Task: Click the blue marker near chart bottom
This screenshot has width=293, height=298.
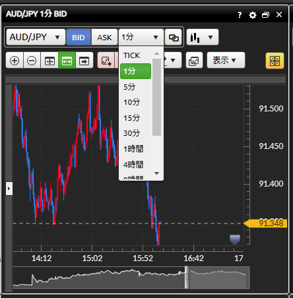Action: 235,239
